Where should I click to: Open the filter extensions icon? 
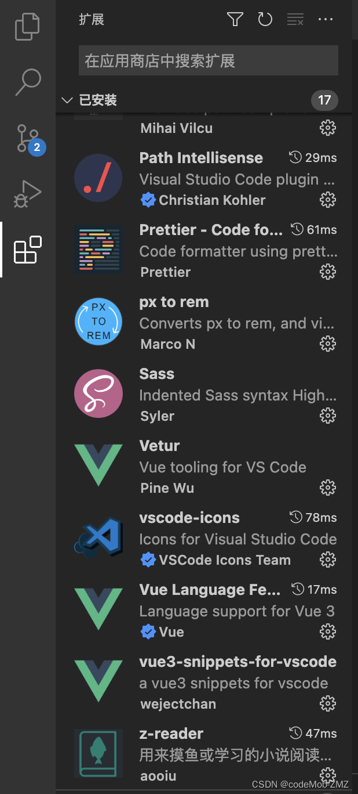tap(235, 19)
